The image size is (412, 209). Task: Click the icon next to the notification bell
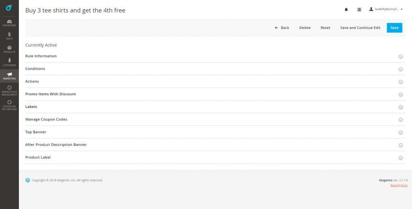point(359,10)
